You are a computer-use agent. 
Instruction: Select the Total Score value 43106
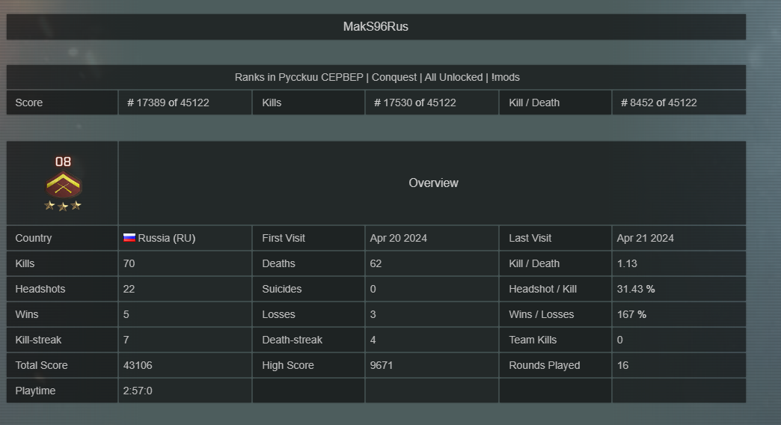coord(138,365)
